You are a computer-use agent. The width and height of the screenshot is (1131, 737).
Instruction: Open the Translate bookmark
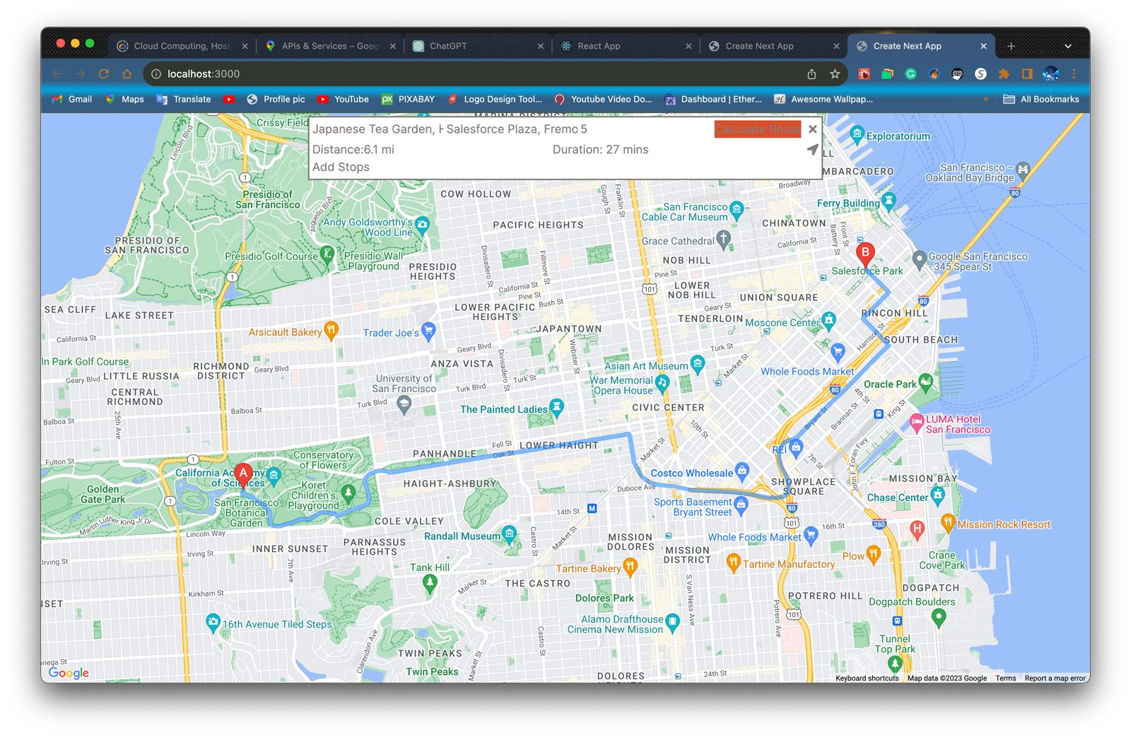point(184,100)
